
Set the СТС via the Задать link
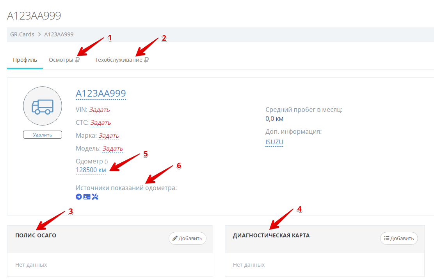pos(101,123)
